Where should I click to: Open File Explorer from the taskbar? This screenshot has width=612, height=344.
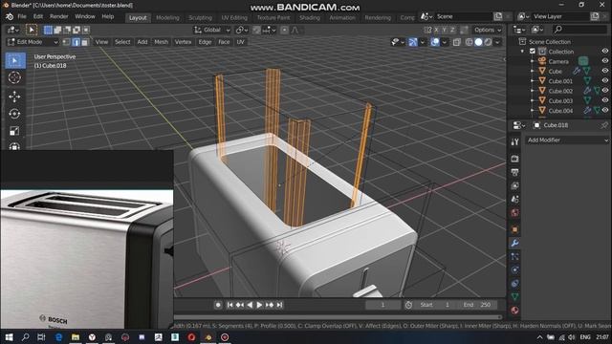pyautogui.click(x=76, y=337)
